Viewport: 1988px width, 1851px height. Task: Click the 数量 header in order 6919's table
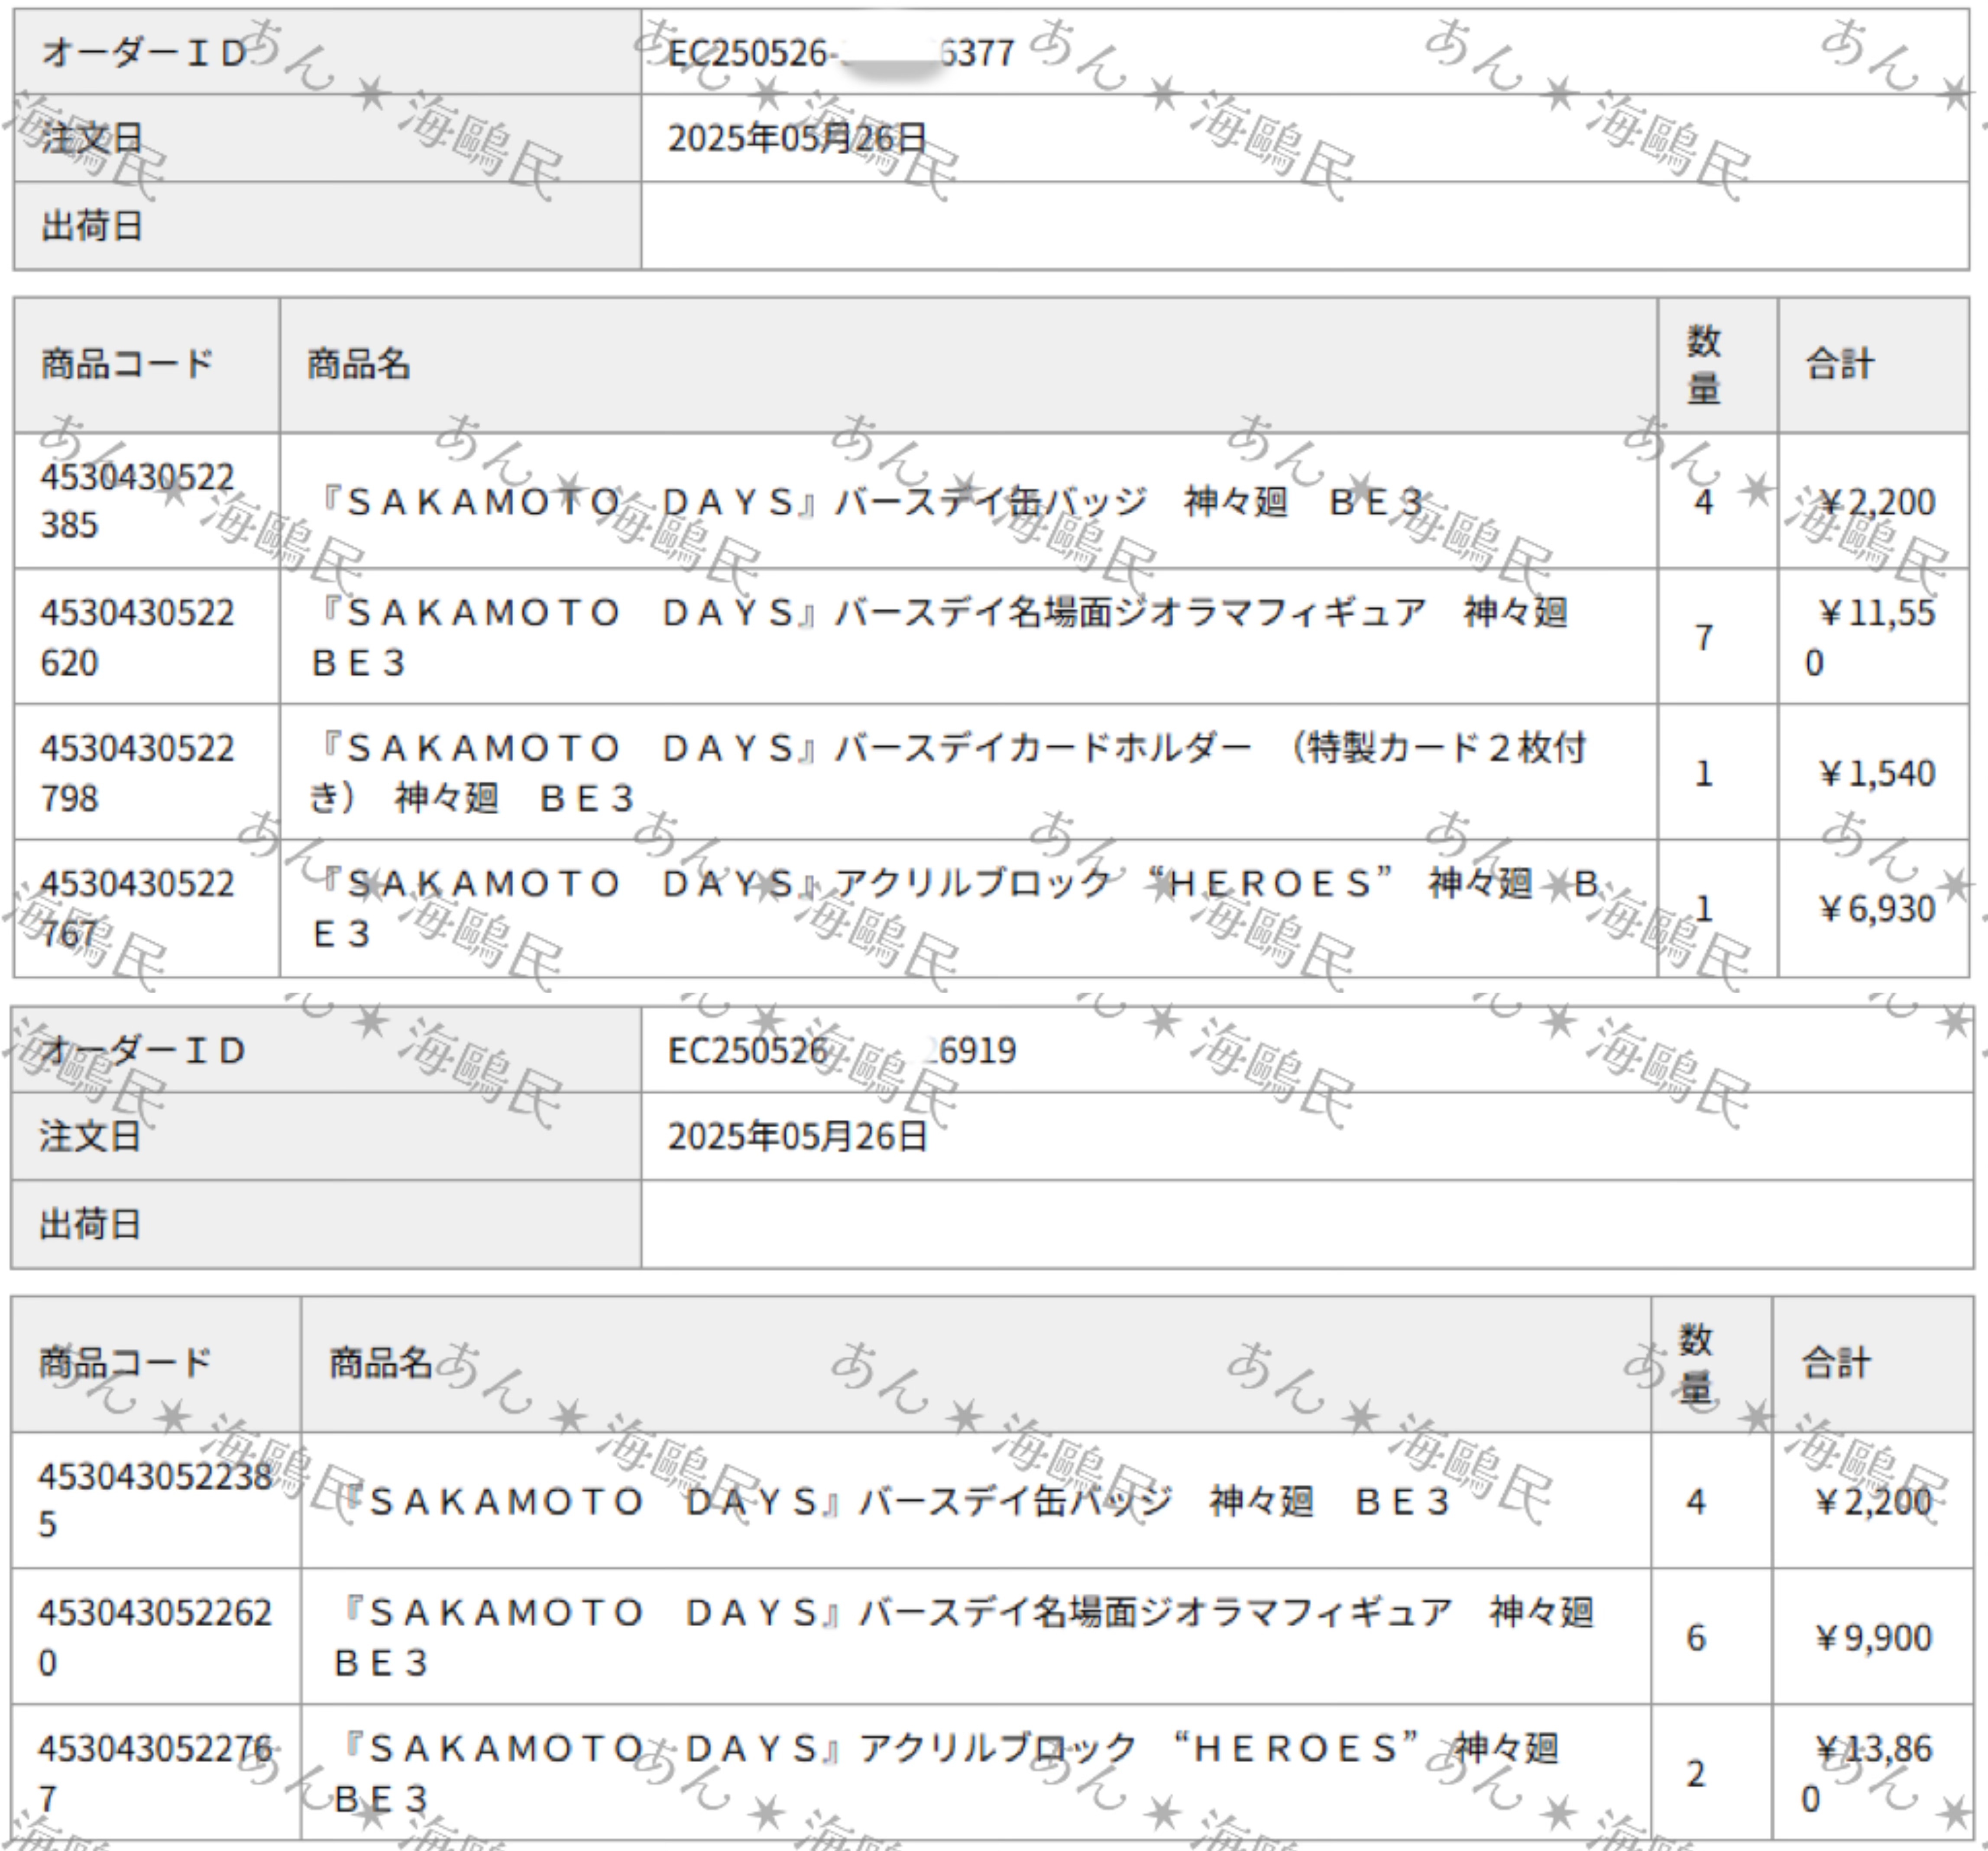tap(1696, 1364)
